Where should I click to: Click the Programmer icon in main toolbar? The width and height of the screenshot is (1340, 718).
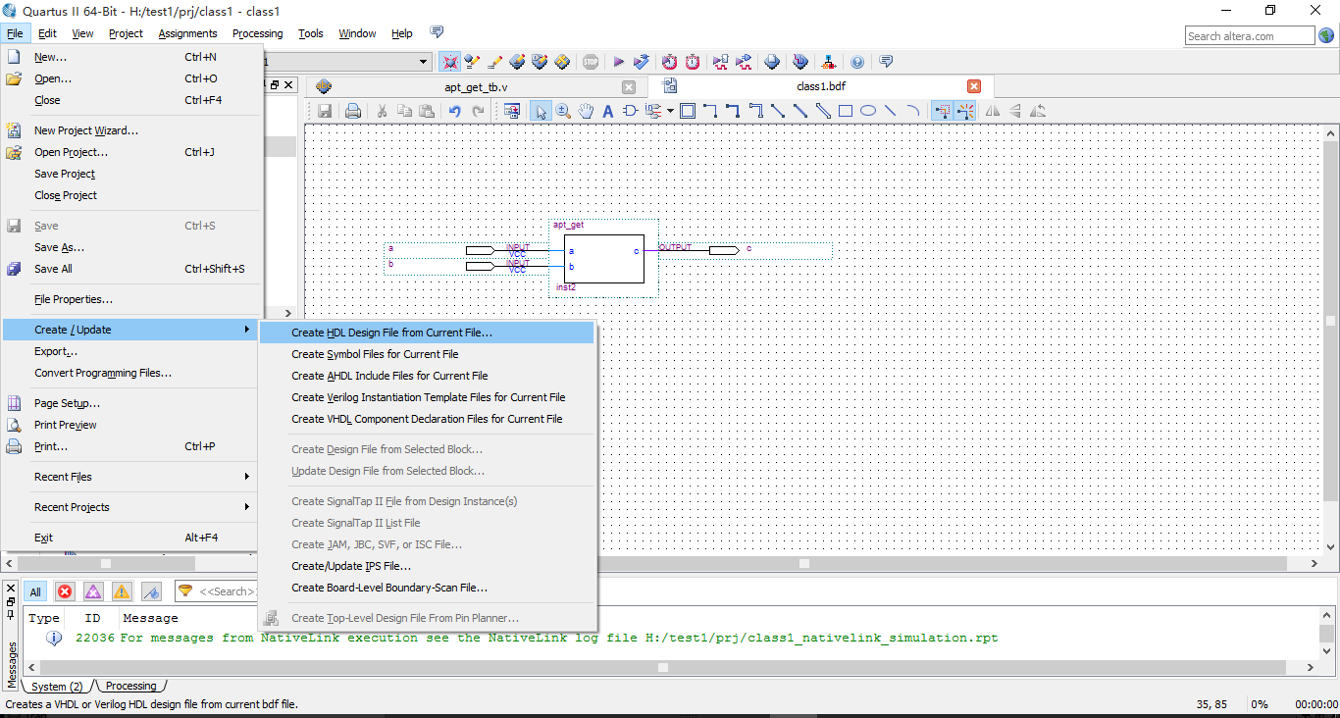[x=800, y=62]
